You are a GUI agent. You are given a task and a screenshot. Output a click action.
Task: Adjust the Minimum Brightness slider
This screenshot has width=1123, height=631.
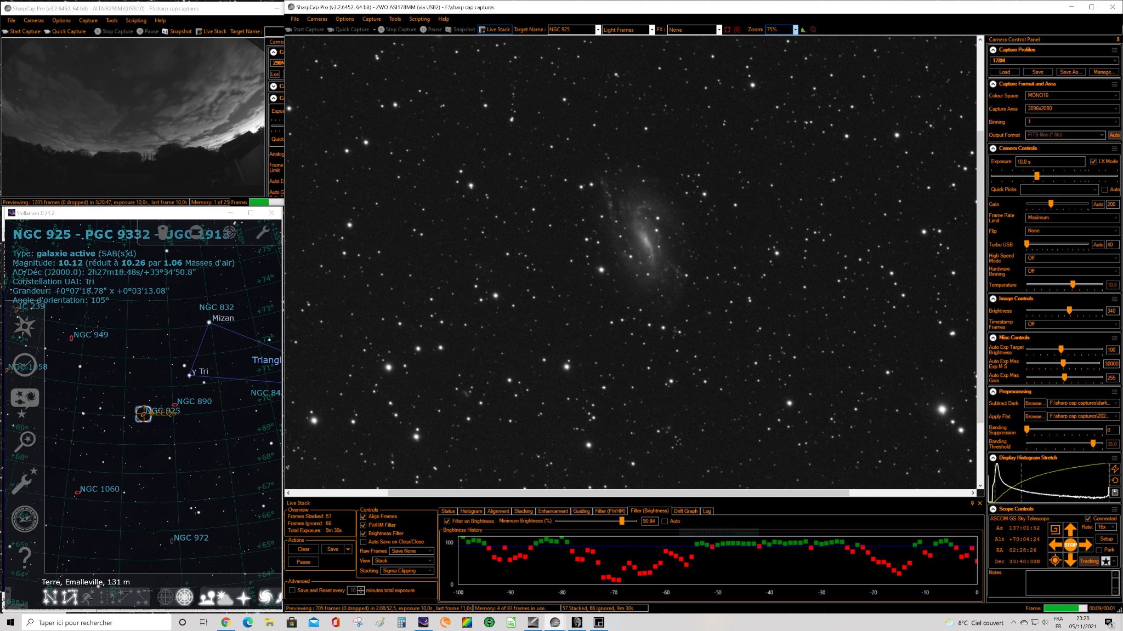pos(621,521)
